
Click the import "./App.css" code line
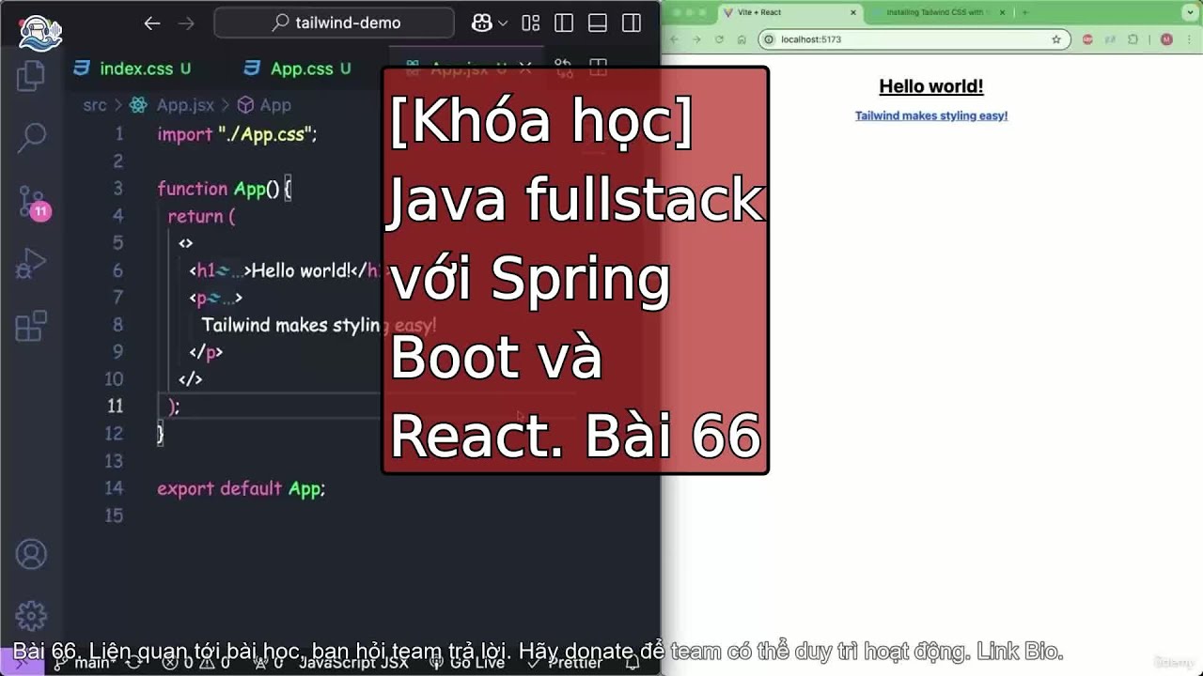[x=238, y=134]
